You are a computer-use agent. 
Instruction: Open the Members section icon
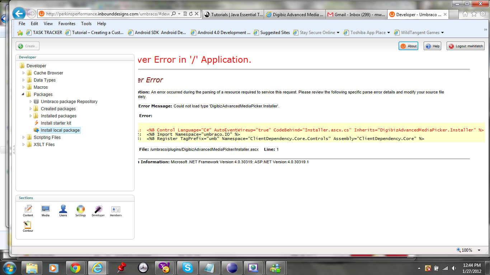tap(116, 211)
